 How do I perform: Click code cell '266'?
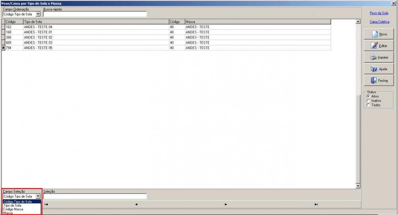(x=14, y=37)
